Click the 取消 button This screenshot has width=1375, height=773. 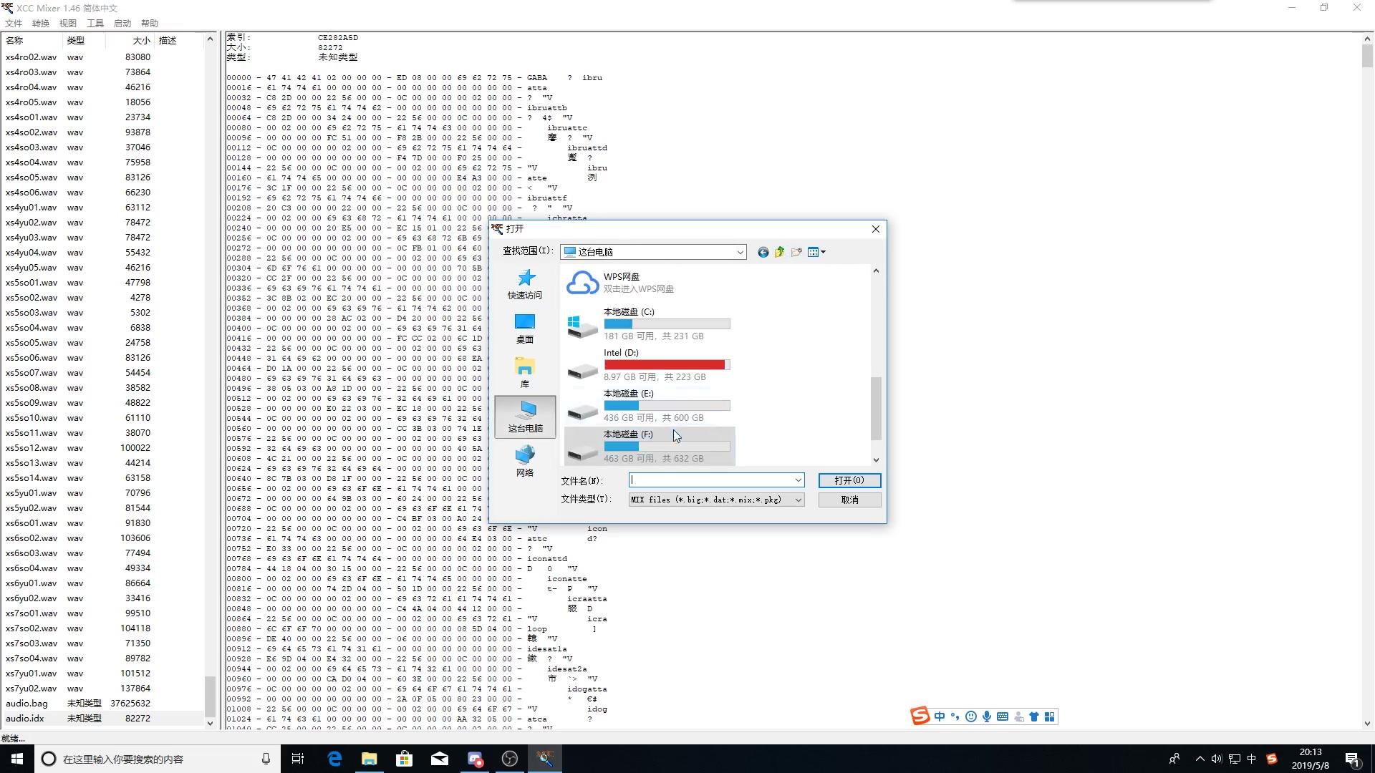coord(849,500)
